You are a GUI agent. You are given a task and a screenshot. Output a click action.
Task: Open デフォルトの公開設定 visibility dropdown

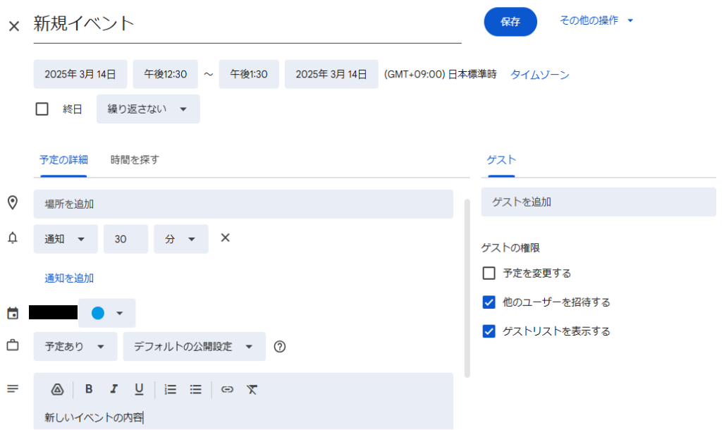pos(194,347)
